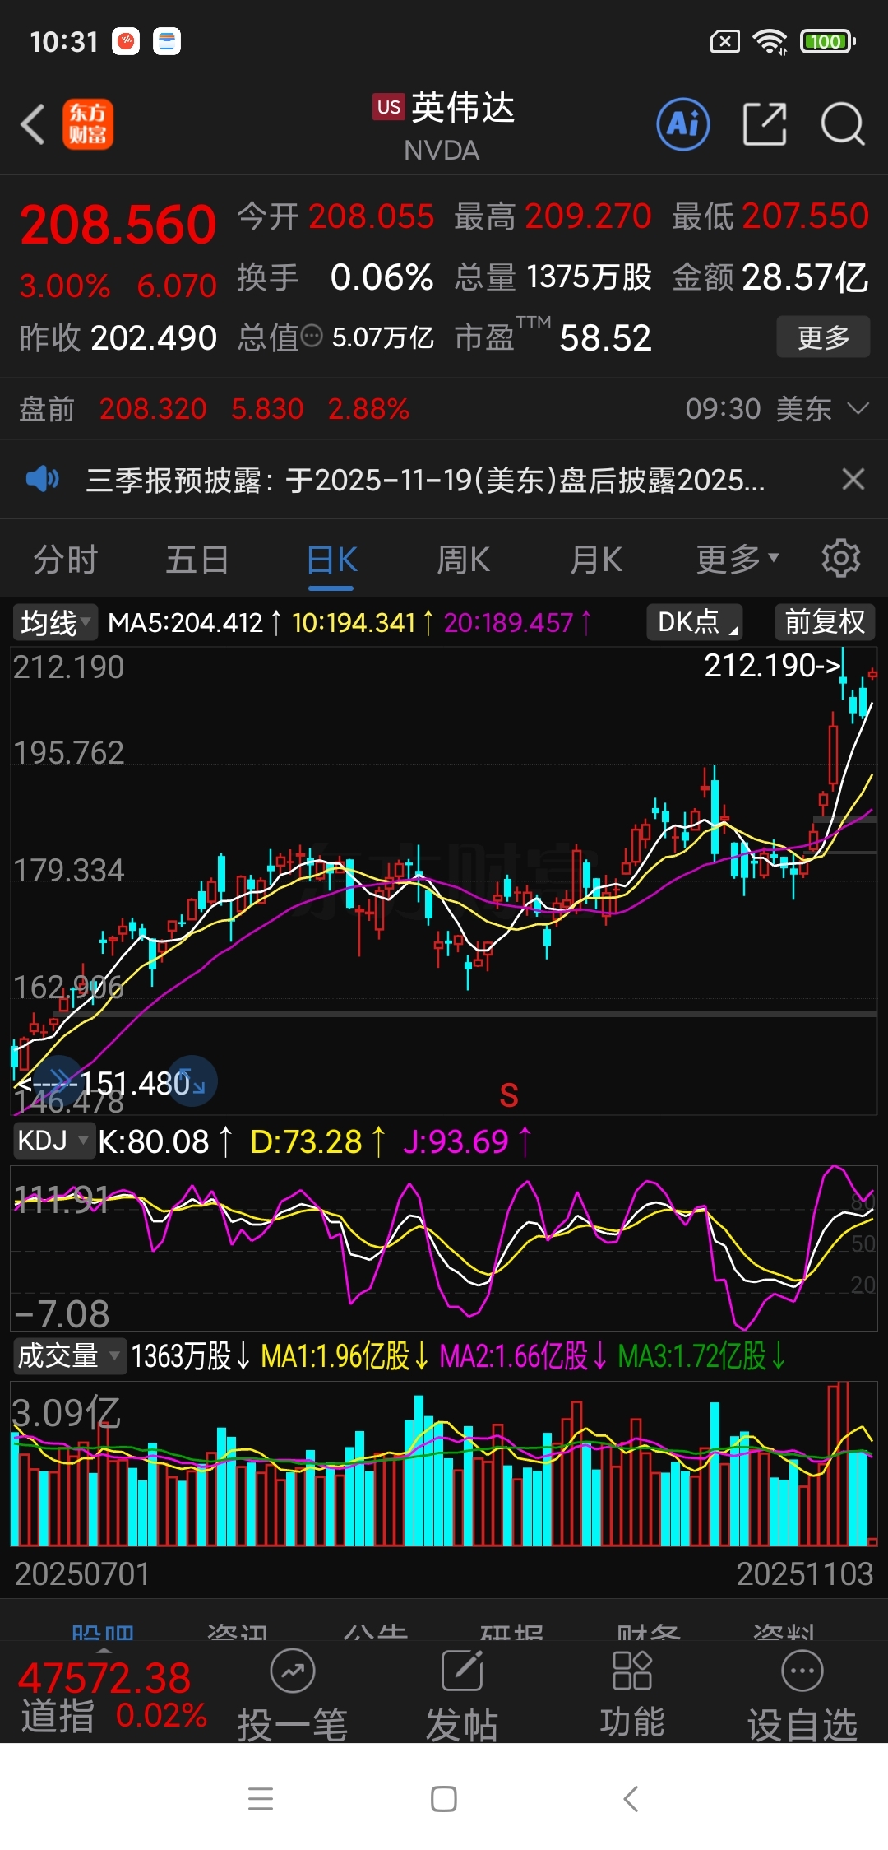Tap the chart scroll-left double arrow

(59, 1081)
